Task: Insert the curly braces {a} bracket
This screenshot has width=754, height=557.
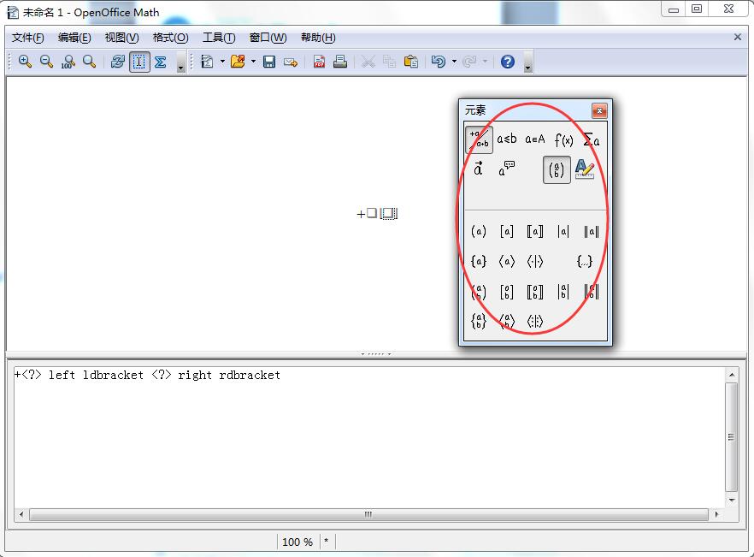Action: point(479,262)
